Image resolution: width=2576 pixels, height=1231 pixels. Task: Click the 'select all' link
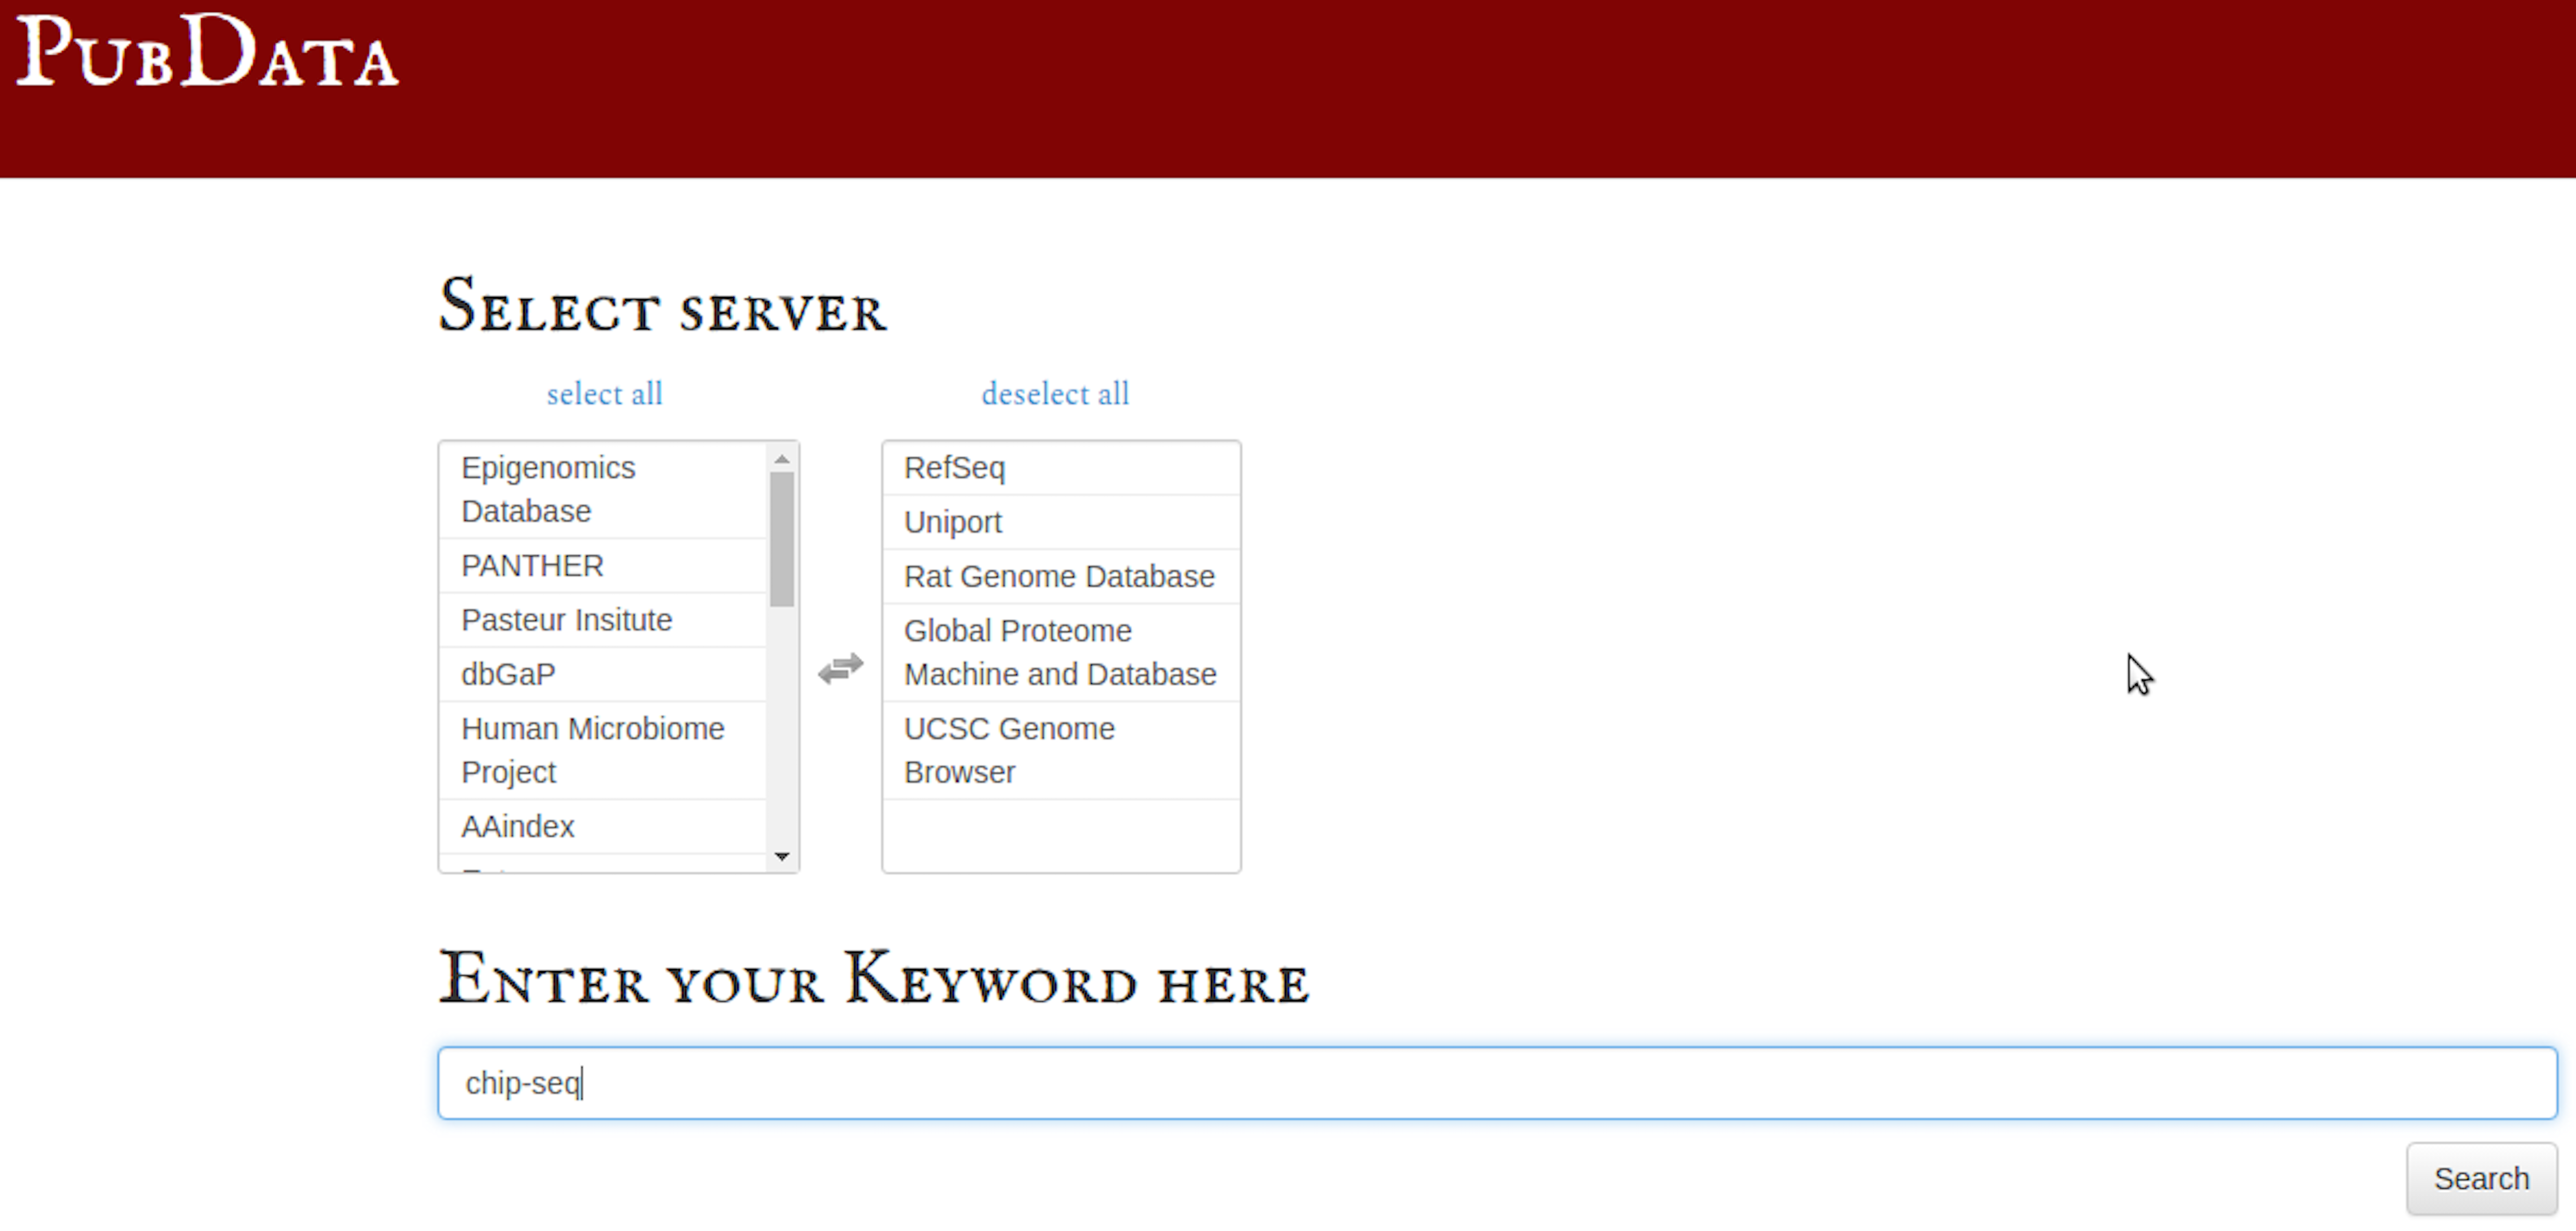click(x=604, y=394)
